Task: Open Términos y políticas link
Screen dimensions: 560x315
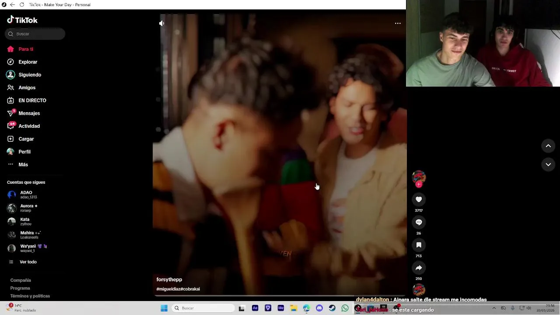Action: coord(30,296)
